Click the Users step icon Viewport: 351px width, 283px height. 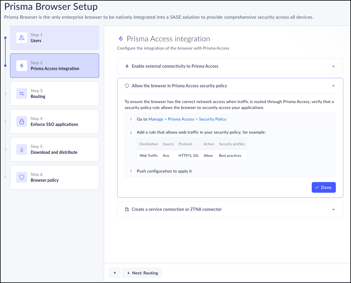pyautogui.click(x=22, y=38)
